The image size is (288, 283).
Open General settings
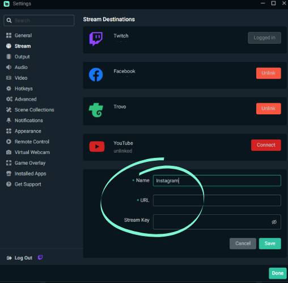(23, 35)
